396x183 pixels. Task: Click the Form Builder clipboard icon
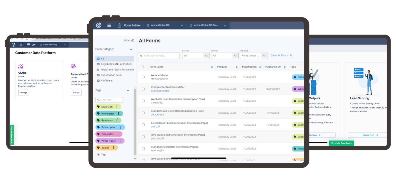point(119,25)
